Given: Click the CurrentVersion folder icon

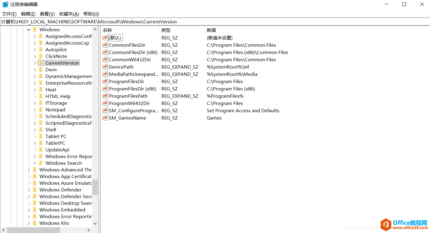Looking at the screenshot, I should [41, 63].
